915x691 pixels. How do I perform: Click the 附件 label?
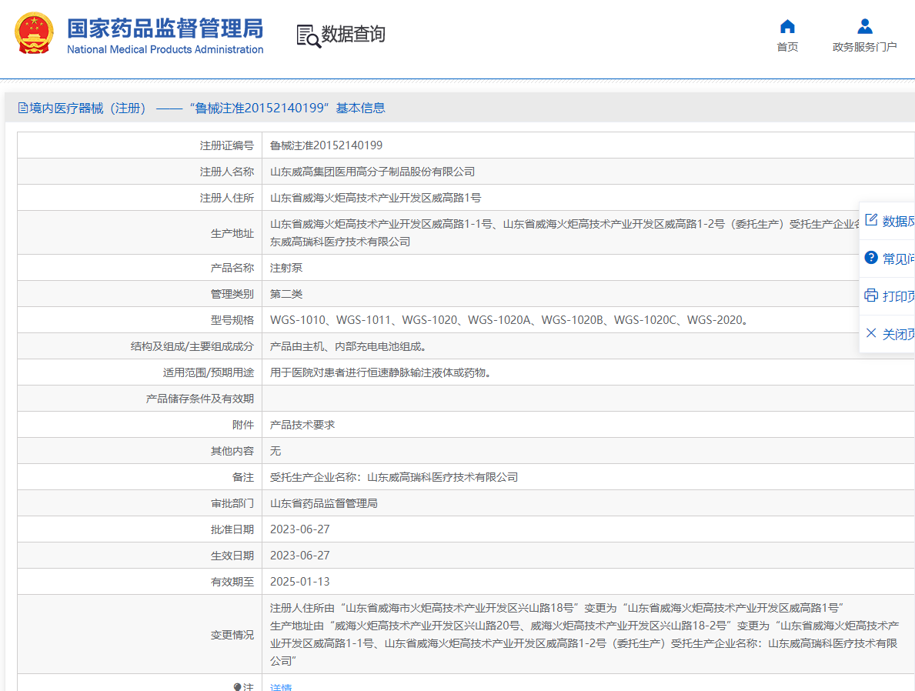(x=242, y=425)
